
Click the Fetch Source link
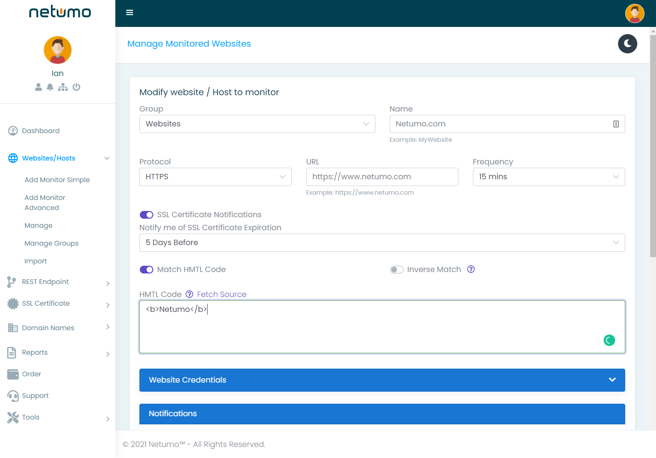coord(222,294)
